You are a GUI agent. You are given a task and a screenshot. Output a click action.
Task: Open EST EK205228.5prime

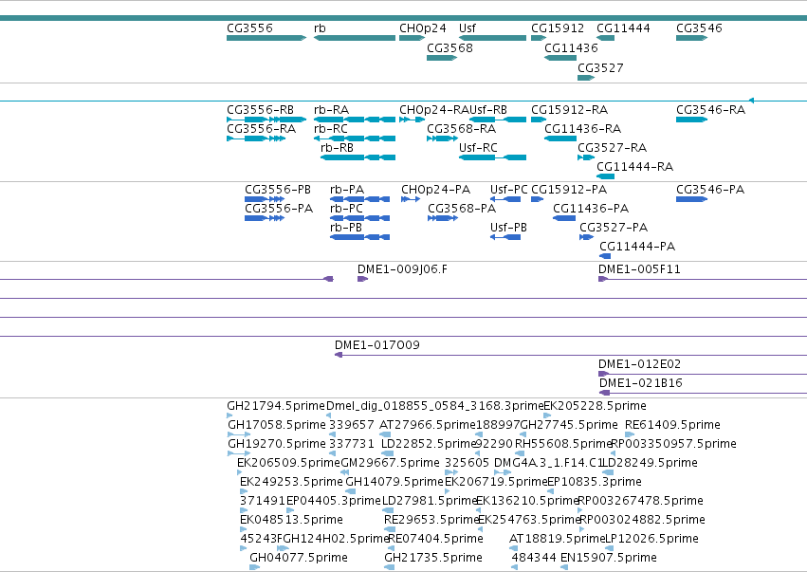point(547,415)
